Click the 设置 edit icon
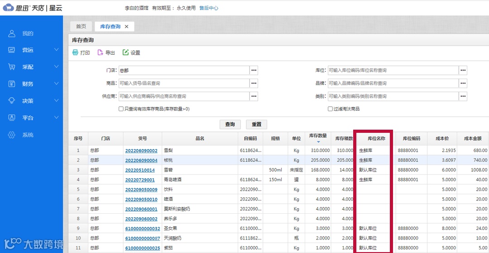The image size is (489, 253). click(x=125, y=52)
